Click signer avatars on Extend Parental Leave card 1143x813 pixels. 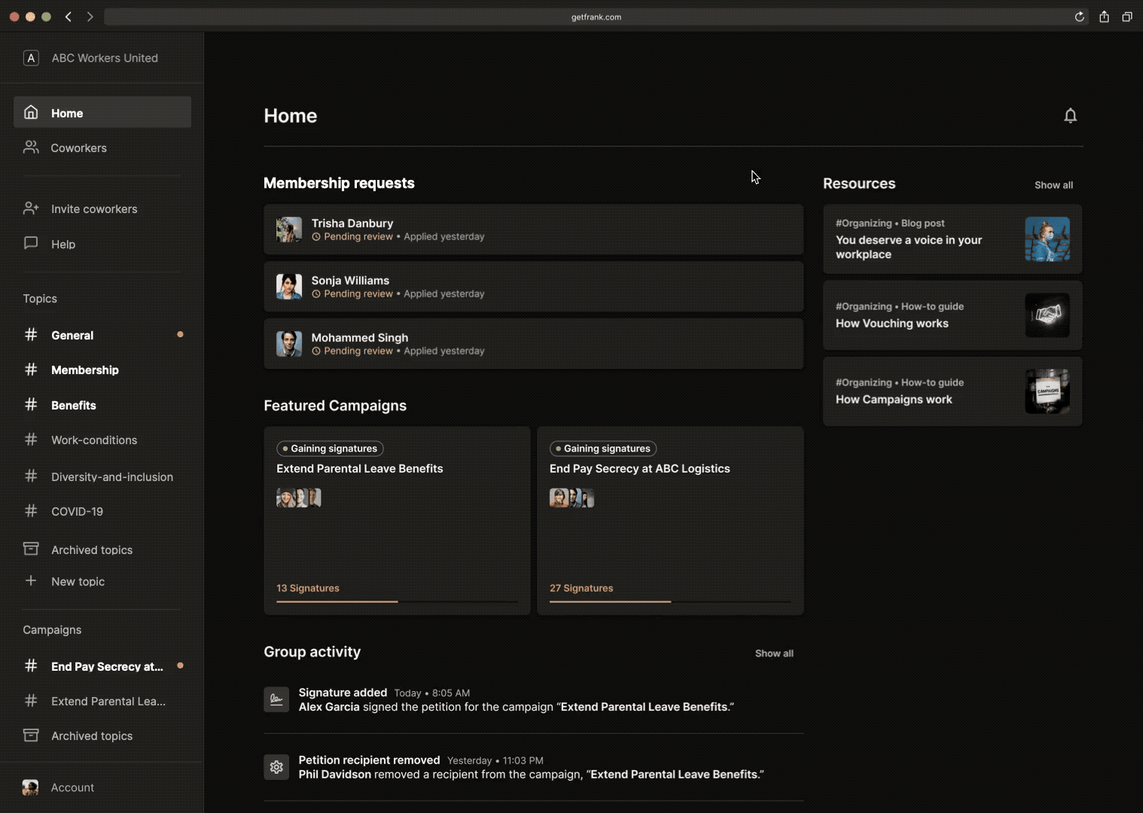299,498
